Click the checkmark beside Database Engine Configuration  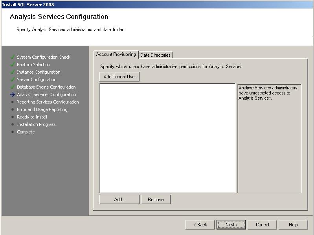click(x=13, y=87)
